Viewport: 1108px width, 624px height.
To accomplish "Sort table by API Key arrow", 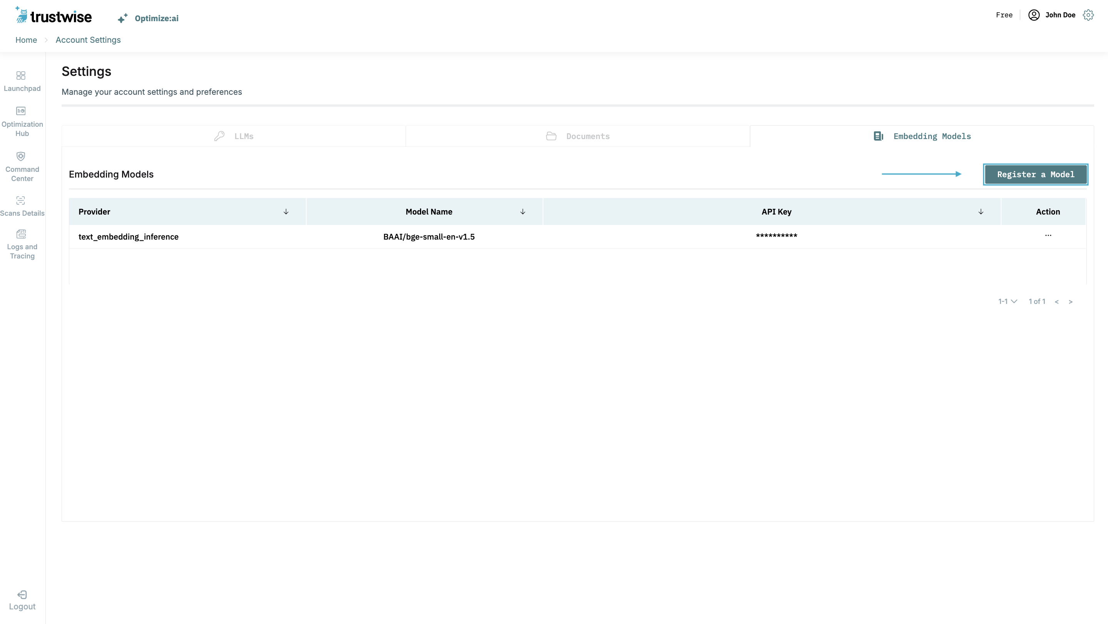I will (981, 212).
